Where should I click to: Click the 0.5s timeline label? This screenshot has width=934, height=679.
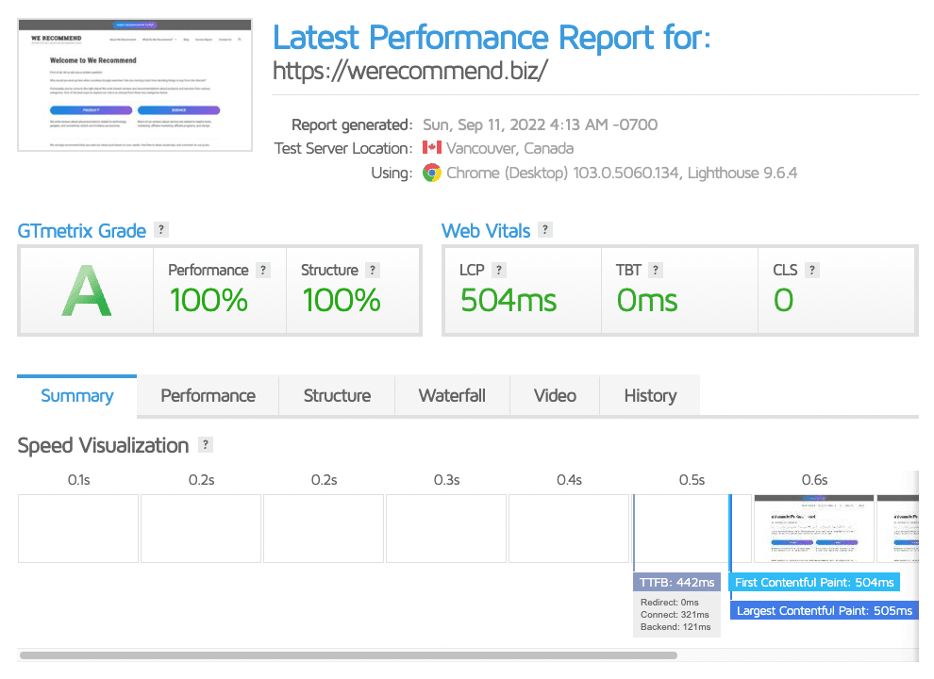pos(692,480)
